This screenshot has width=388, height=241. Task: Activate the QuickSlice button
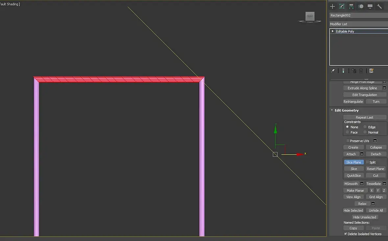point(353,176)
